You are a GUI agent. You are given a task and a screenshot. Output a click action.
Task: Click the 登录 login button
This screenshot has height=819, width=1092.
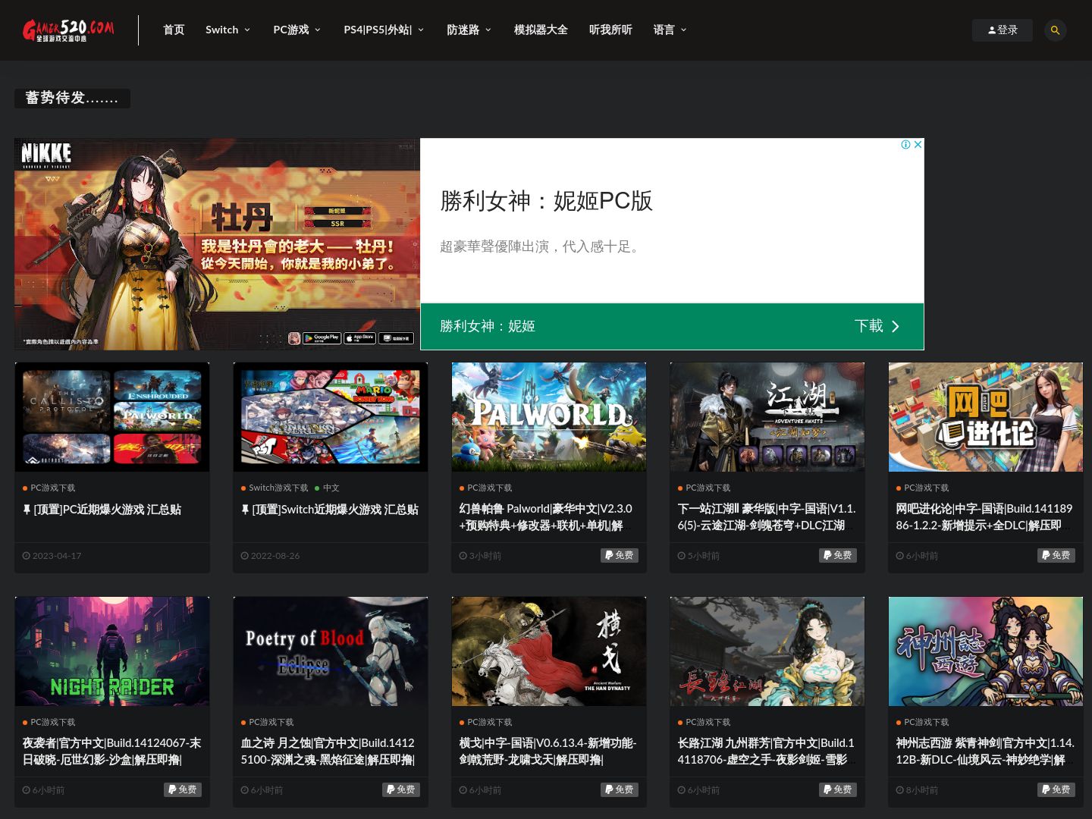click(1003, 30)
